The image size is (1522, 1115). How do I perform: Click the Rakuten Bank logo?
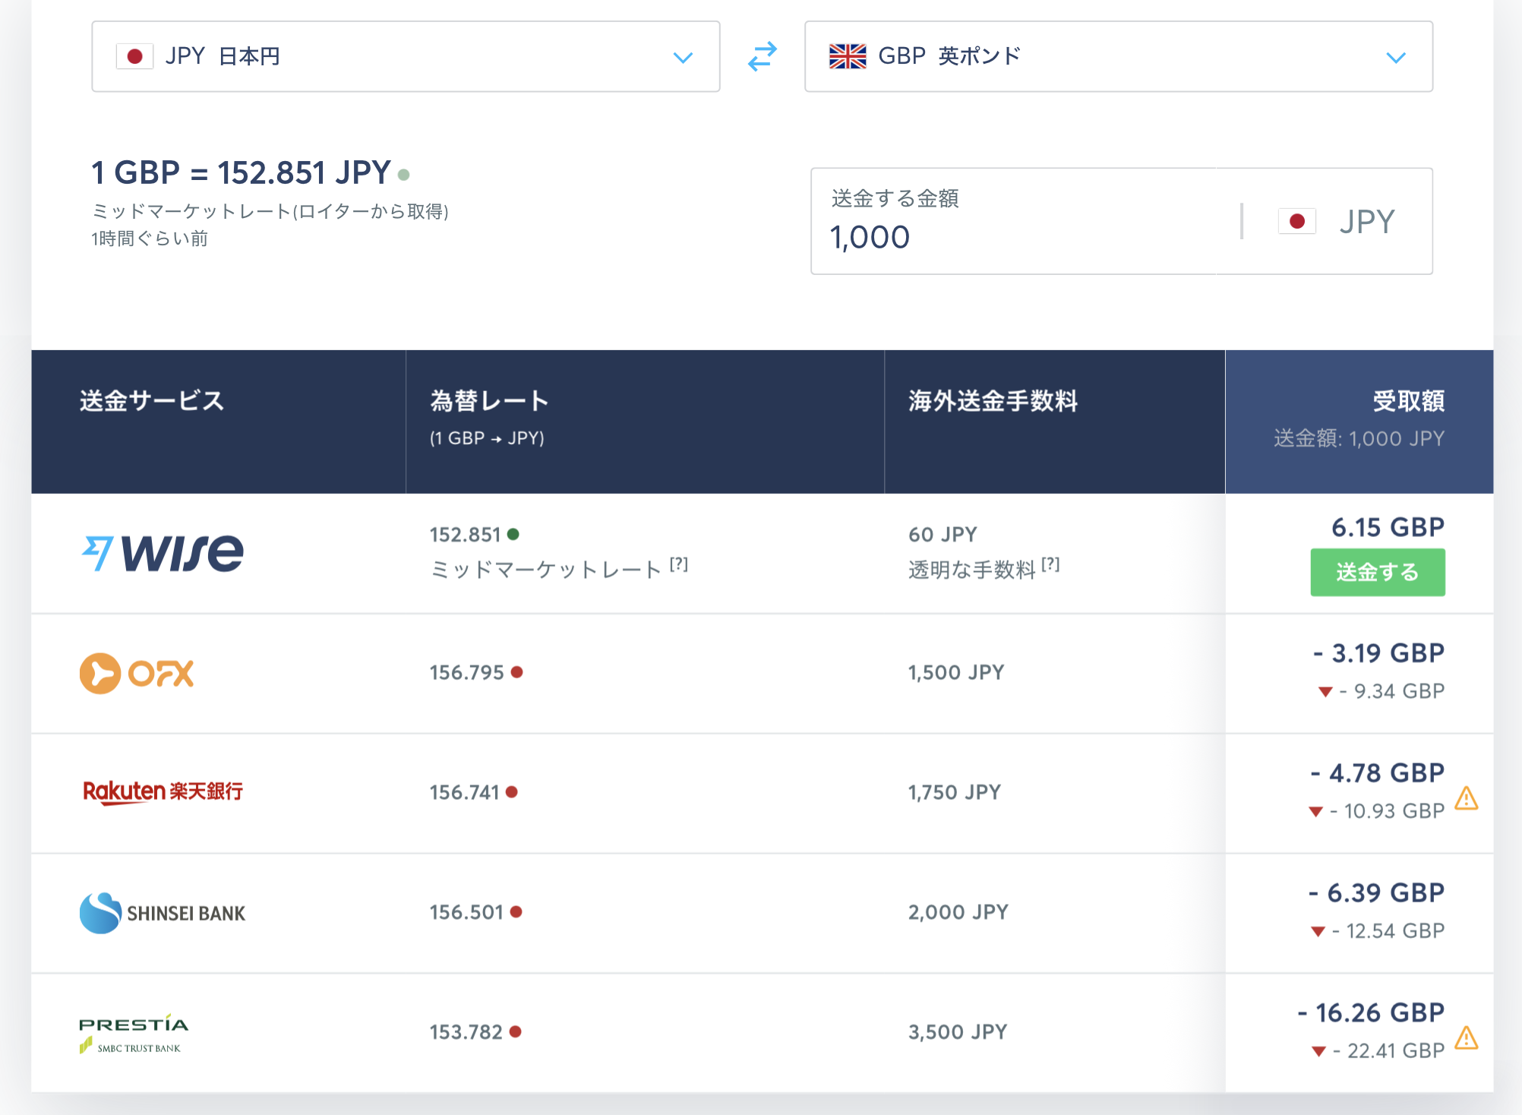pyautogui.click(x=163, y=791)
